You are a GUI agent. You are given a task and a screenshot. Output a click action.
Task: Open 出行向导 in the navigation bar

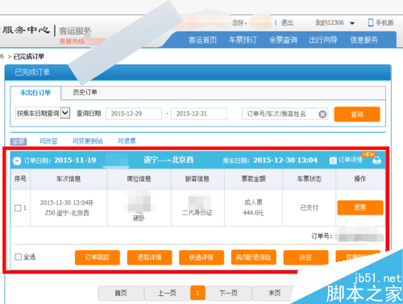pos(323,40)
